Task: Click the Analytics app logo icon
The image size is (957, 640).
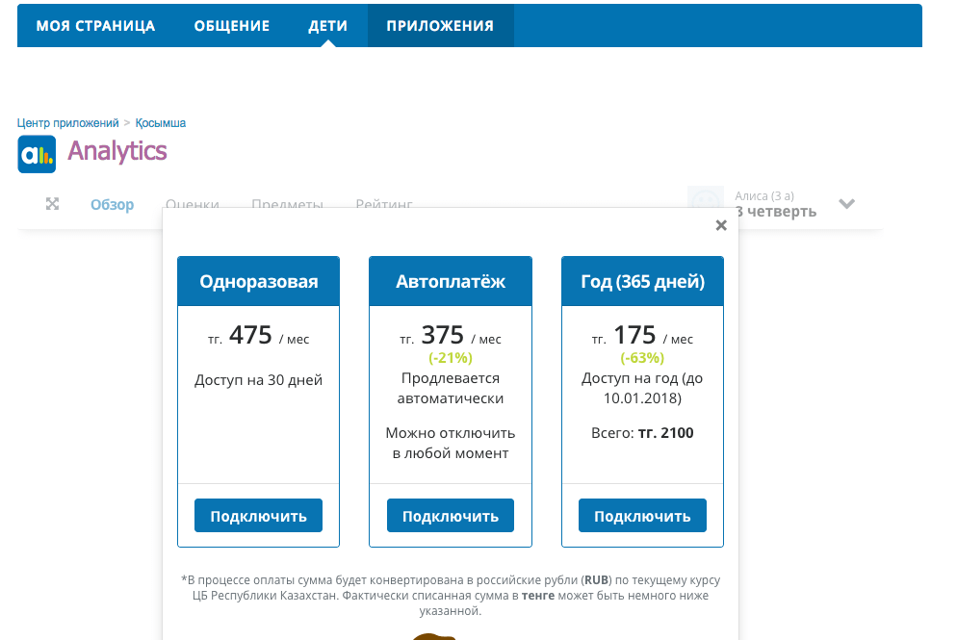Action: (x=37, y=154)
